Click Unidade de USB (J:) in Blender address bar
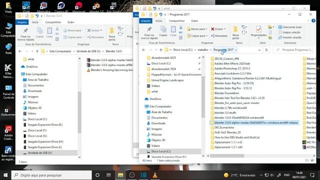 point(88,51)
